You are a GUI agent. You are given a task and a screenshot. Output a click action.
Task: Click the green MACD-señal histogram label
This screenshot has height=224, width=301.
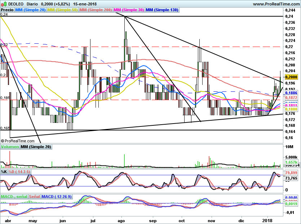14,197
